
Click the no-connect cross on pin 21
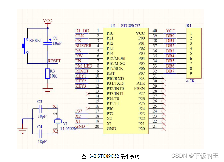coord(164,129)
